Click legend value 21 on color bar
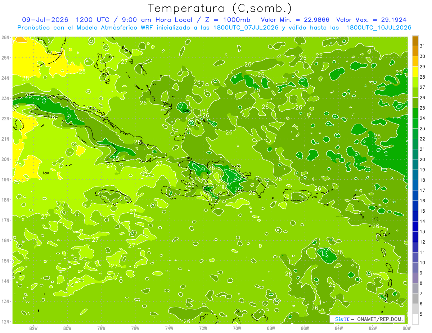Viewport: 432px width, 333px height. click(423, 149)
